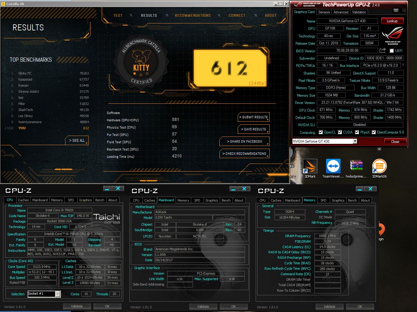Open the TEST menu in Catzilla
417x312 pixels.
(x=118, y=16)
